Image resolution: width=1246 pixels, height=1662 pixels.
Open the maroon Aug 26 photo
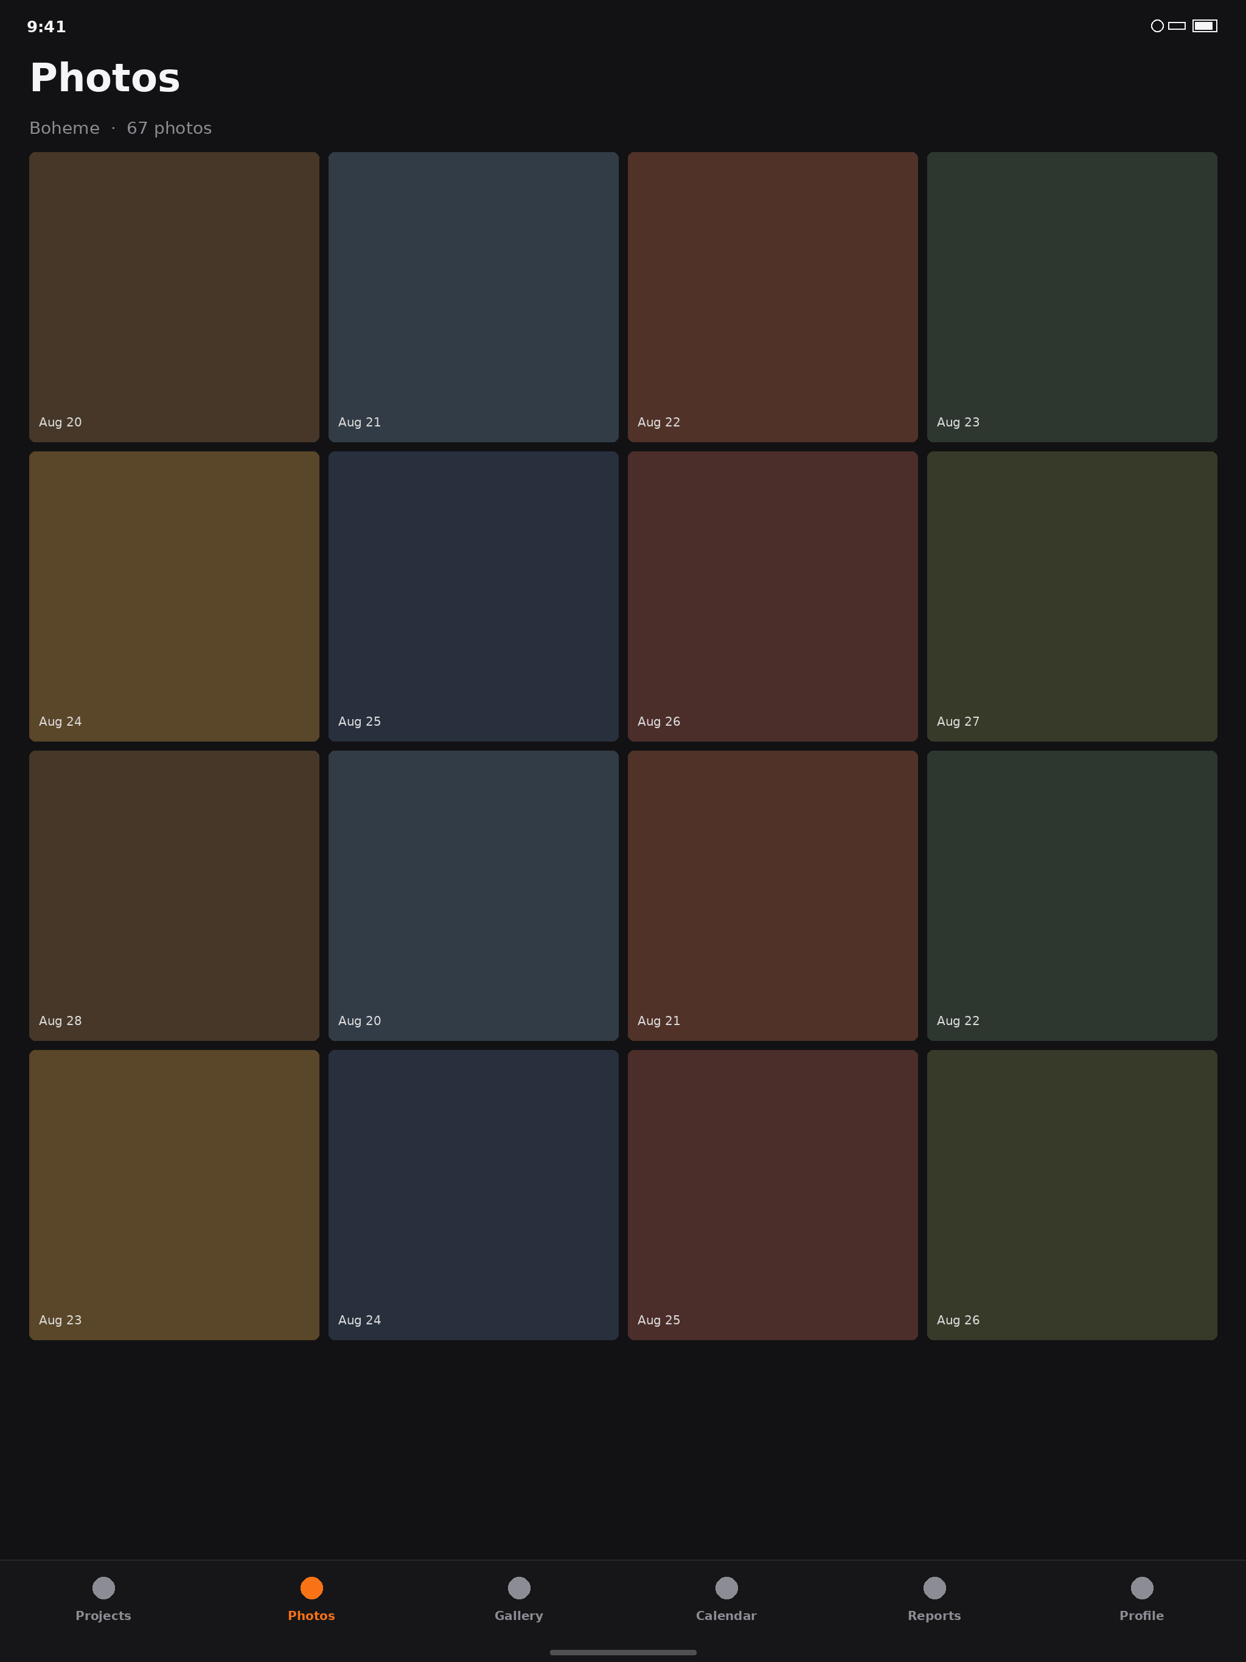pos(773,596)
